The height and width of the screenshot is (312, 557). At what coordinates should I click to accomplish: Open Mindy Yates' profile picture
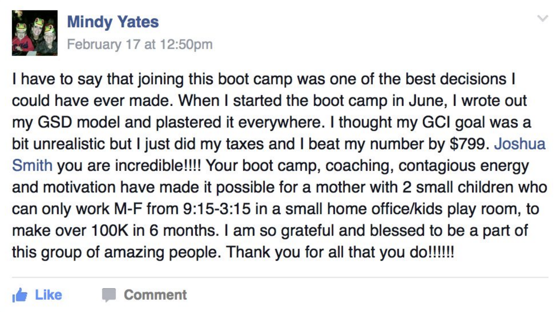tap(35, 33)
